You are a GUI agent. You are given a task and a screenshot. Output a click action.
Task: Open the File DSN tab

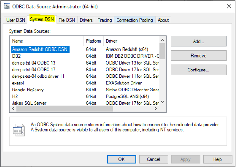coord(67,20)
